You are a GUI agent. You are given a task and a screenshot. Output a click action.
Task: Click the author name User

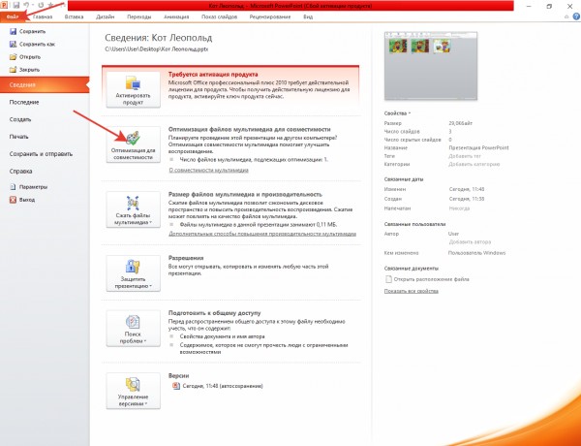(x=453, y=234)
